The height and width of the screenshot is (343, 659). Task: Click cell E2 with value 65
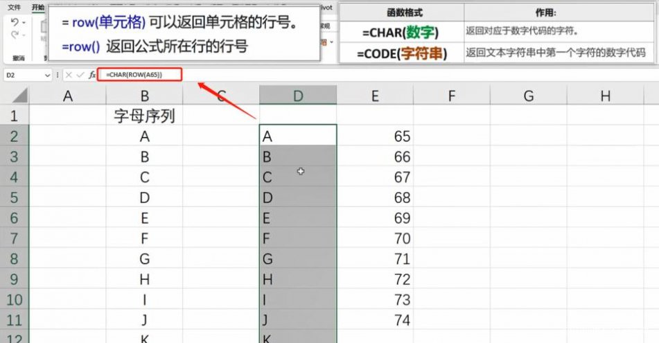click(x=375, y=136)
